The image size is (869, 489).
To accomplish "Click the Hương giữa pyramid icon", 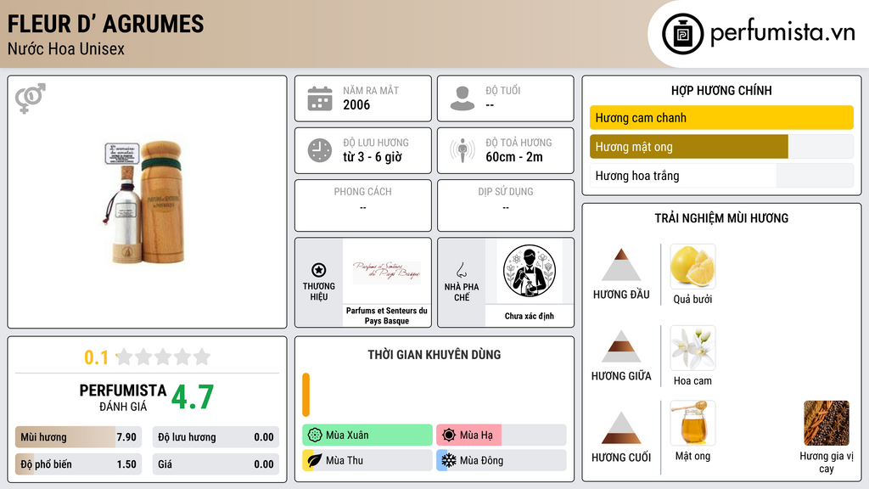I will 621,346.
